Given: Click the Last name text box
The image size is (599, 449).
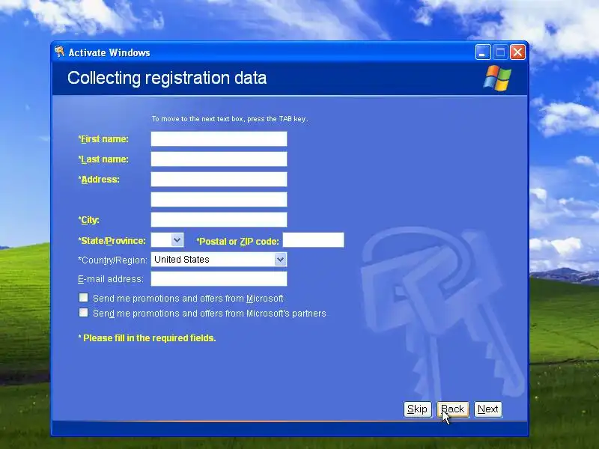Looking at the screenshot, I should 219,159.
